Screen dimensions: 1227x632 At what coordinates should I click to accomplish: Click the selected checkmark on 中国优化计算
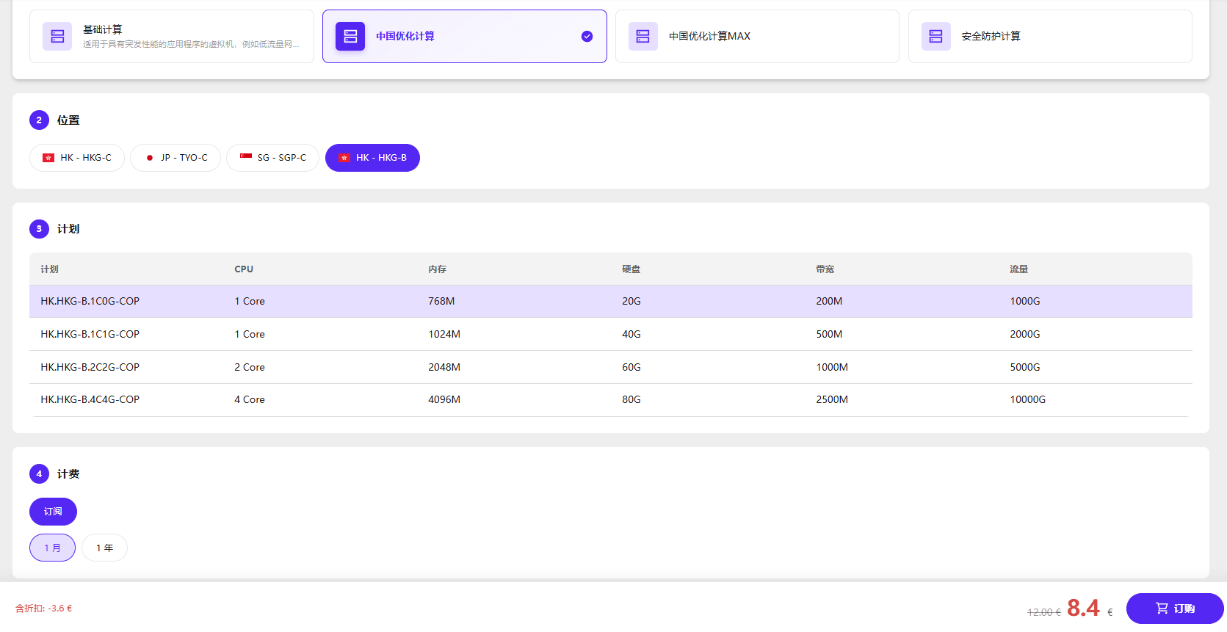(x=587, y=37)
